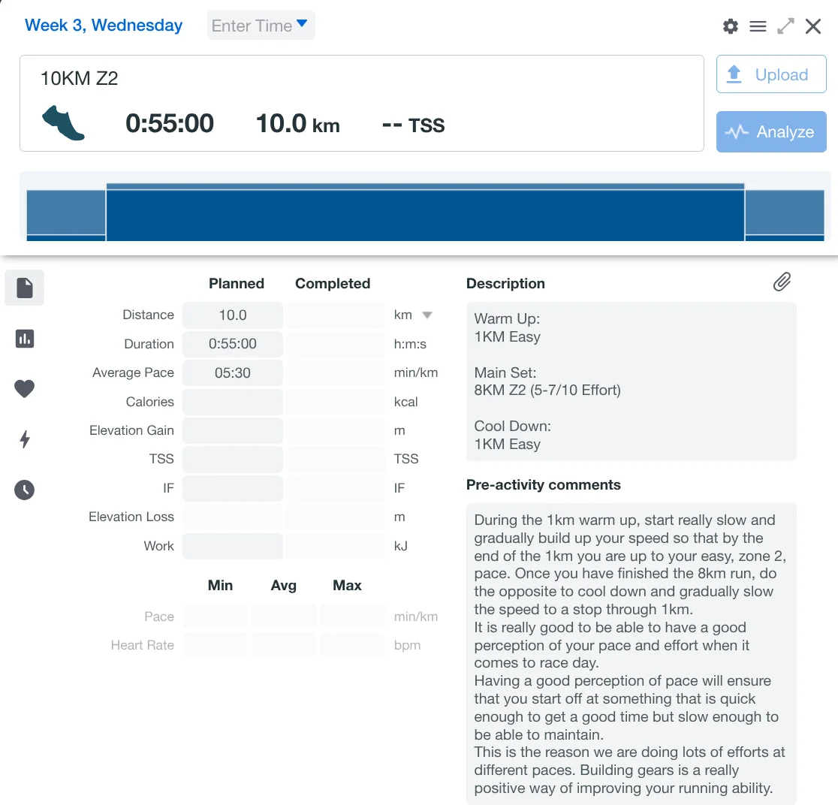Click the 10KM Z2 workout title
The image size is (838, 811).
point(79,79)
